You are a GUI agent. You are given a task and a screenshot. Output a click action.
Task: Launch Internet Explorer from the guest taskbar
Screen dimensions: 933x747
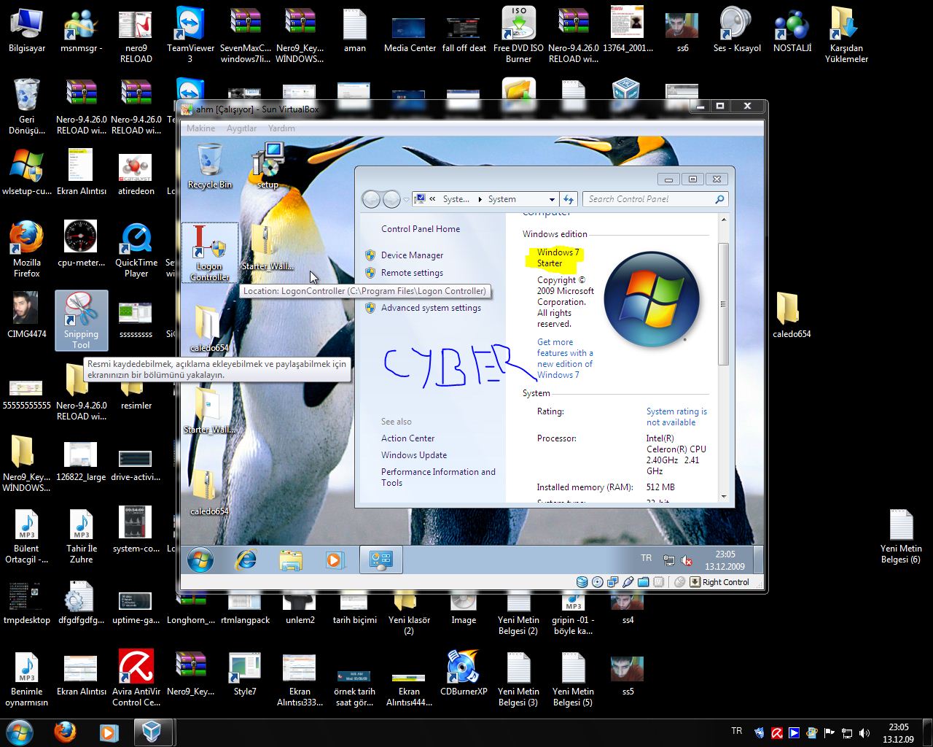[x=246, y=560]
